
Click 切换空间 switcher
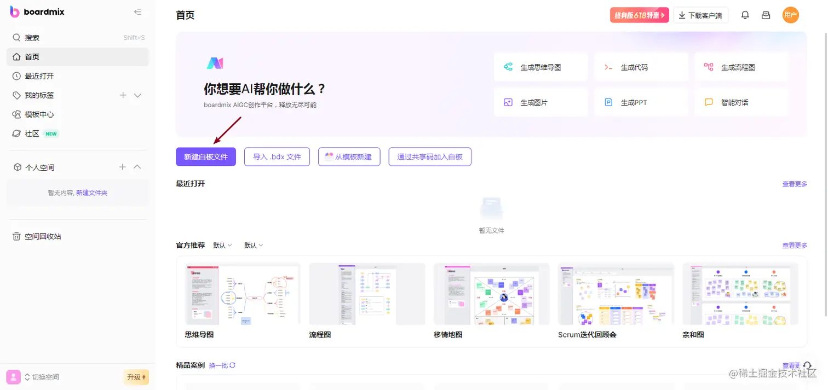click(x=42, y=377)
